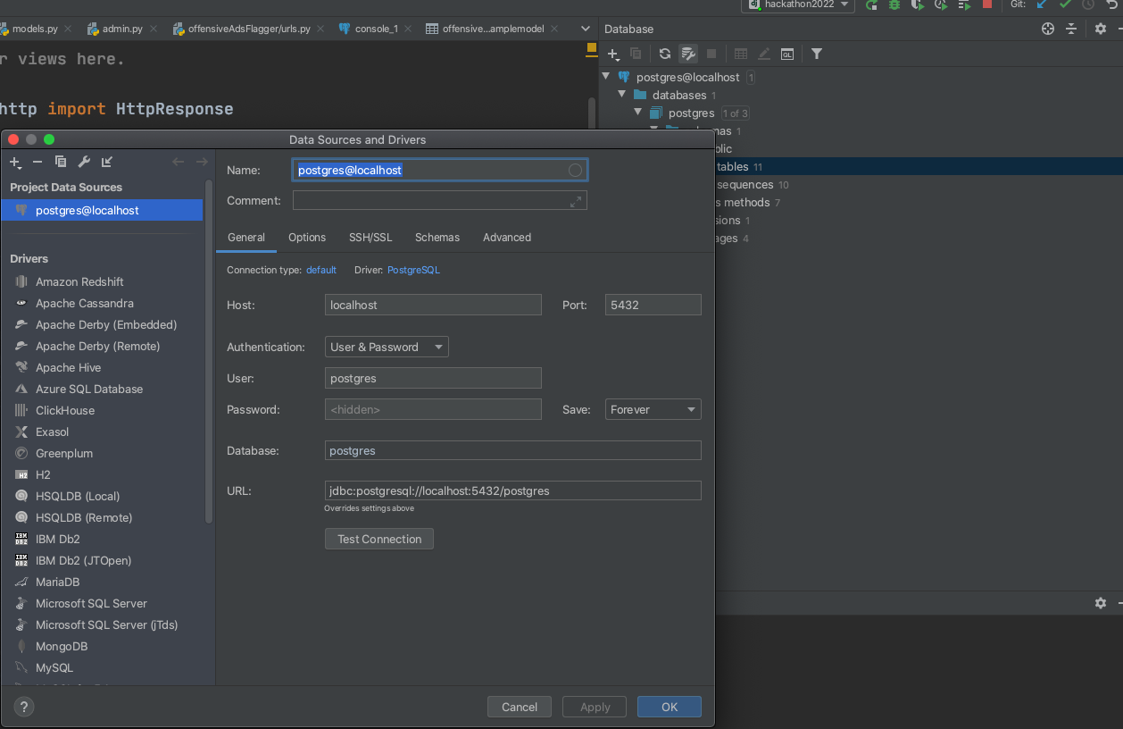Switch to the Schemas tab

point(437,237)
